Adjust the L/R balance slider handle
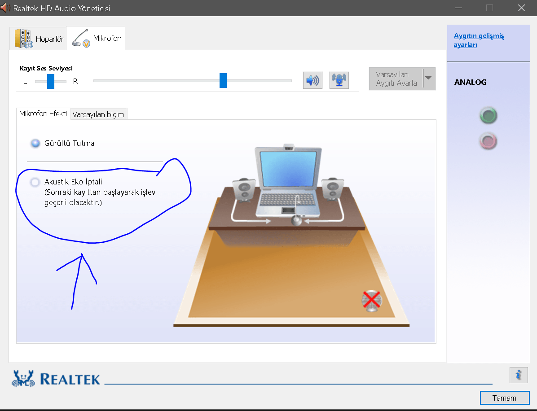This screenshot has width=537, height=411. (51, 82)
